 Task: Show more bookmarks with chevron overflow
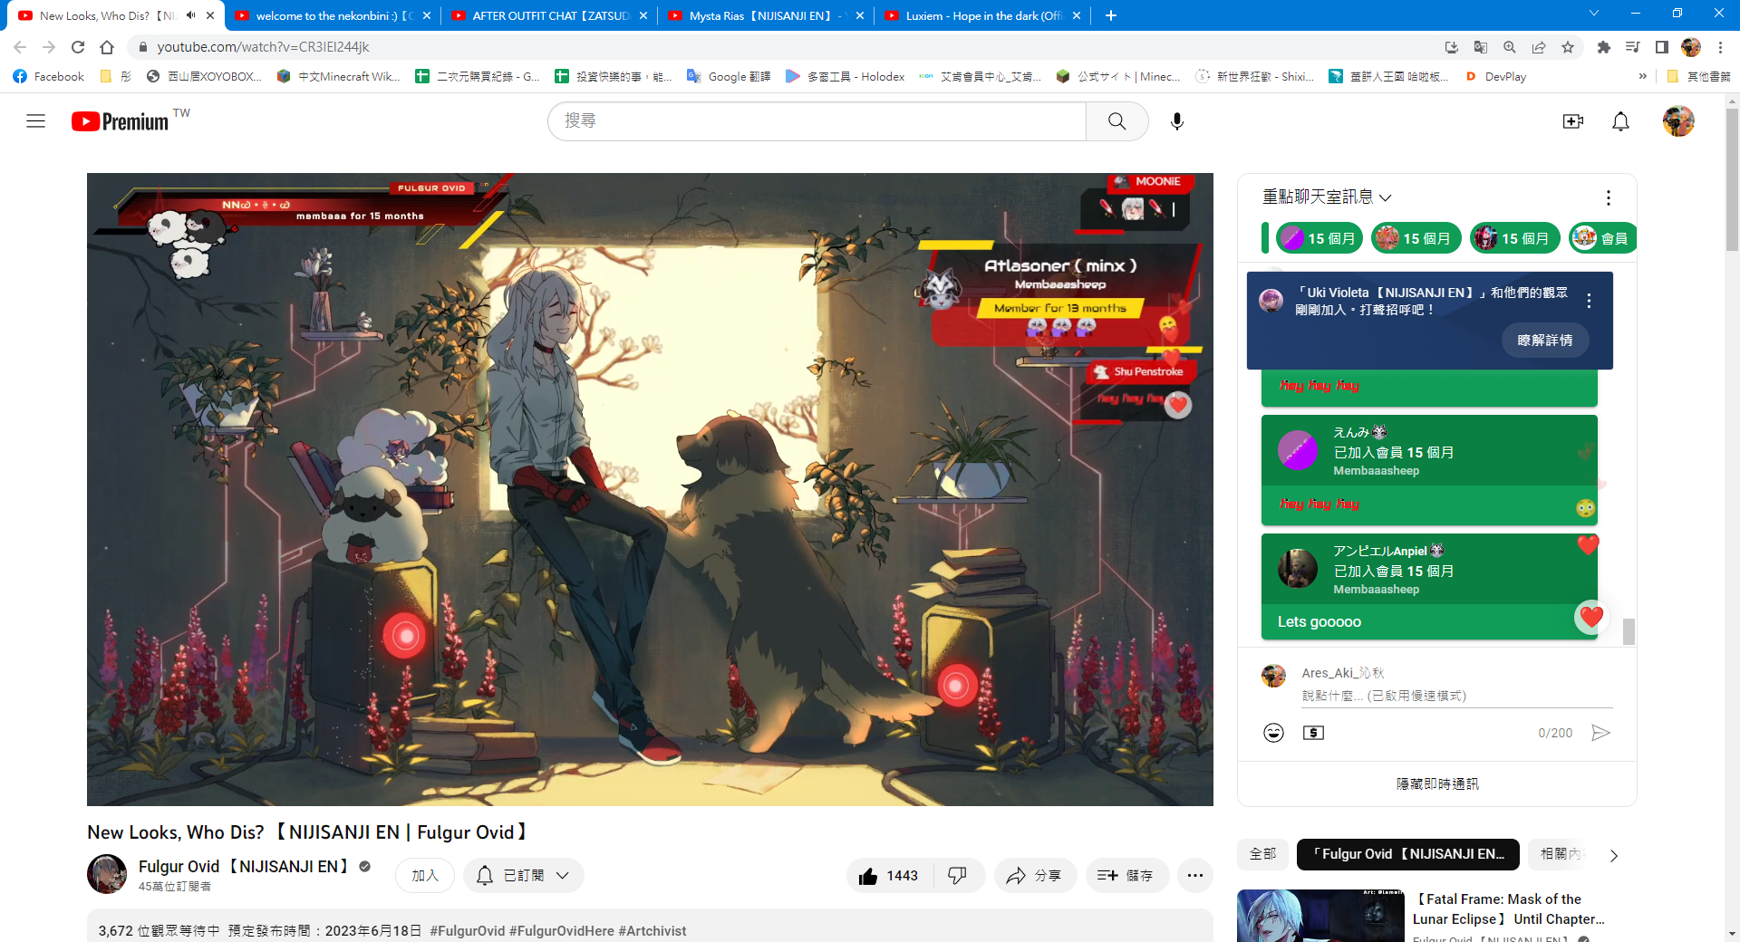(1642, 77)
